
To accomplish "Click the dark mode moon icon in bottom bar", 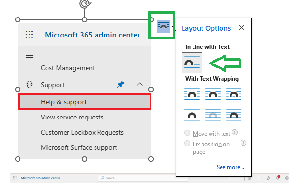I will click(x=268, y=178).
